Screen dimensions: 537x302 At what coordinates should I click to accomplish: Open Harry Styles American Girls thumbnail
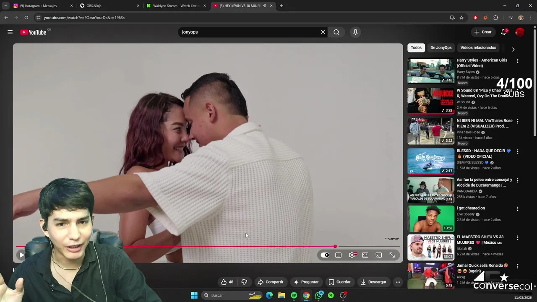(x=431, y=71)
